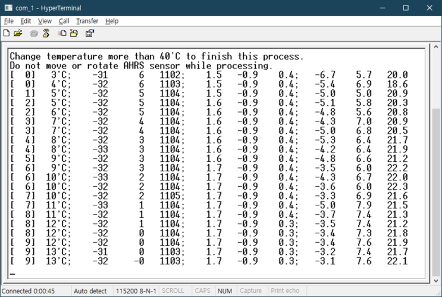Click the Receive file toolbar icon
This screenshot has height=297, width=442.
[x=74, y=33]
